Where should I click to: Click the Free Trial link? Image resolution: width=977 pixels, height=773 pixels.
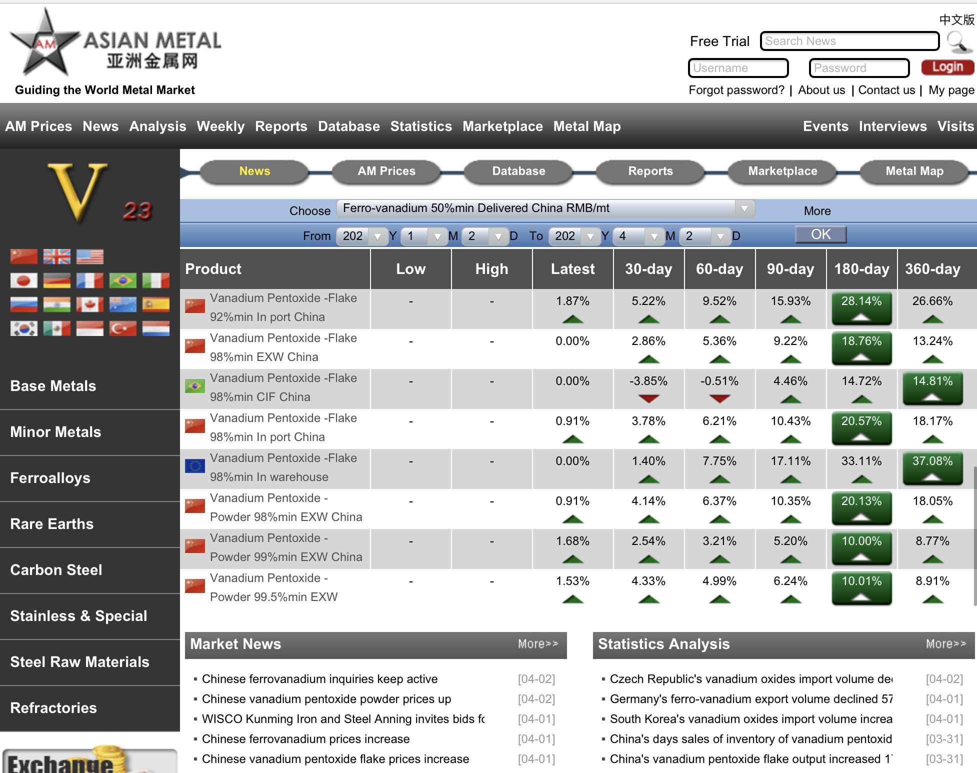pos(719,41)
